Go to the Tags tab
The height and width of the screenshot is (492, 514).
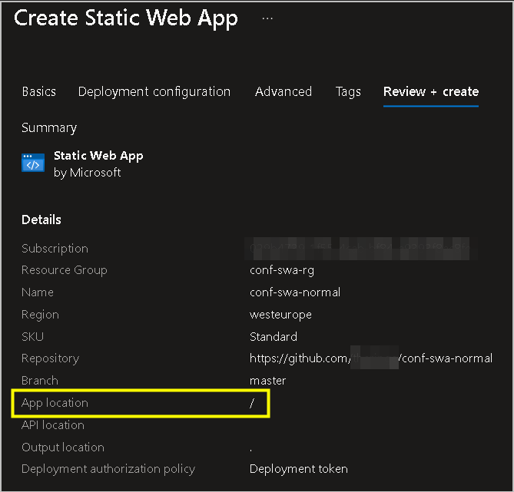(x=348, y=92)
